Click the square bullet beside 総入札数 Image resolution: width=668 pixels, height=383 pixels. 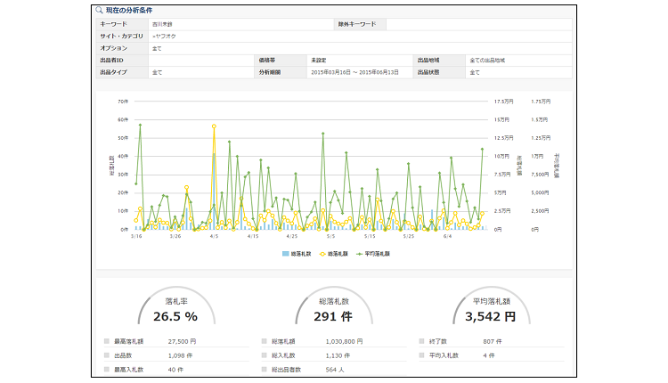pos(264,354)
